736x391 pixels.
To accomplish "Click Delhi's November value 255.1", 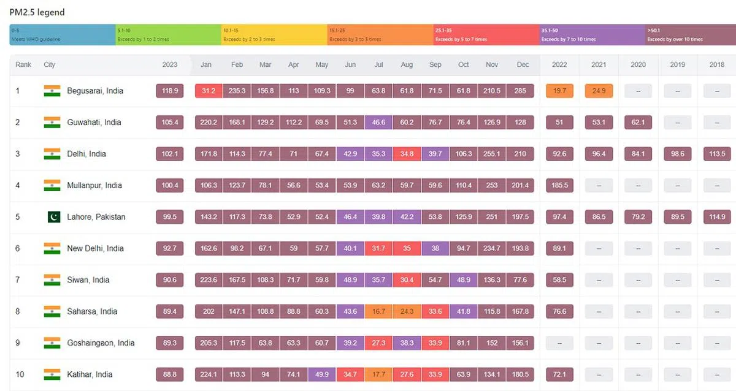I will coord(492,154).
